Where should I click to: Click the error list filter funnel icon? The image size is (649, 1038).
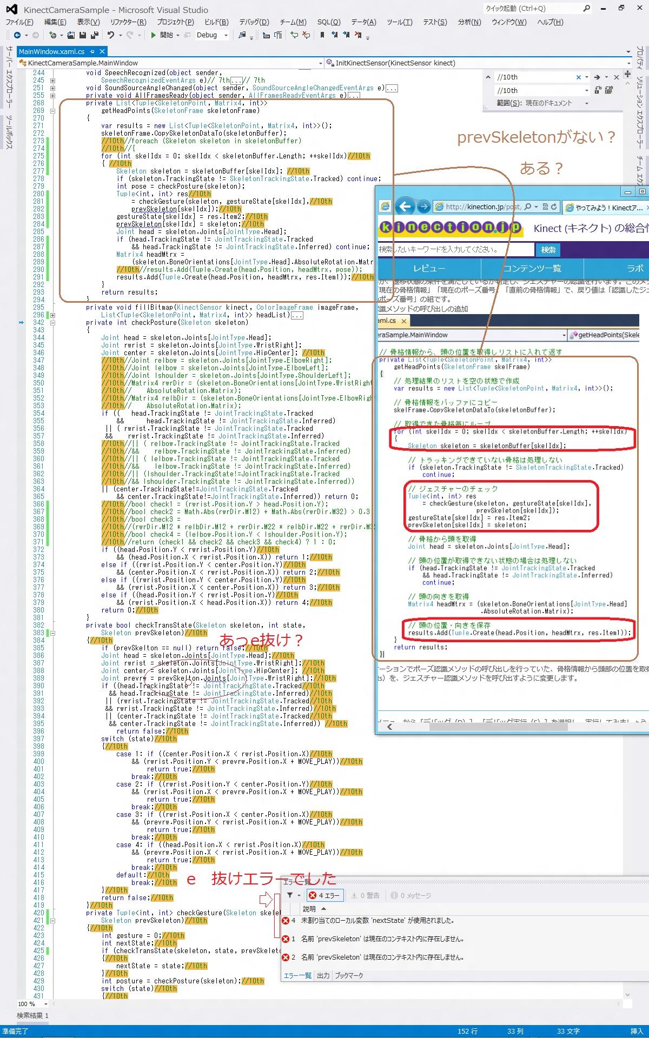tap(290, 895)
